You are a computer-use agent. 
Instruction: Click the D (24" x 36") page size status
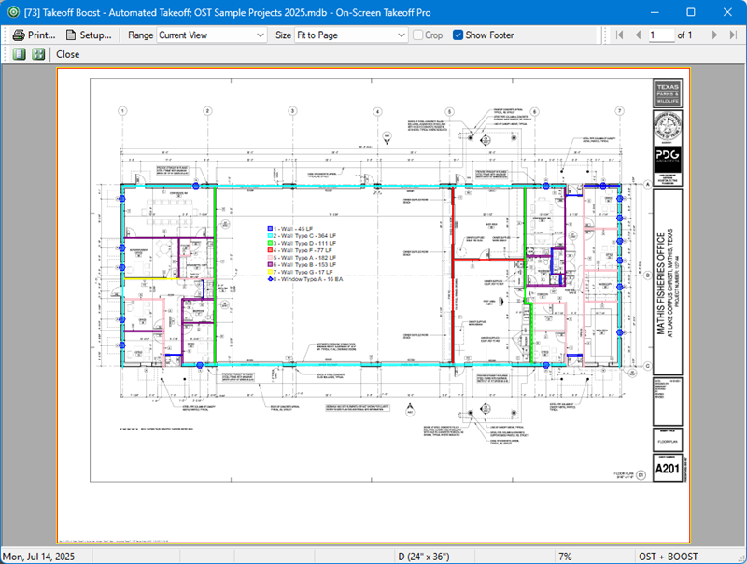click(x=424, y=557)
